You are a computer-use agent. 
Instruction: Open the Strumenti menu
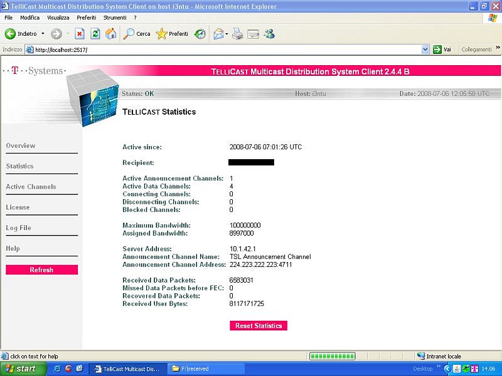tap(115, 18)
